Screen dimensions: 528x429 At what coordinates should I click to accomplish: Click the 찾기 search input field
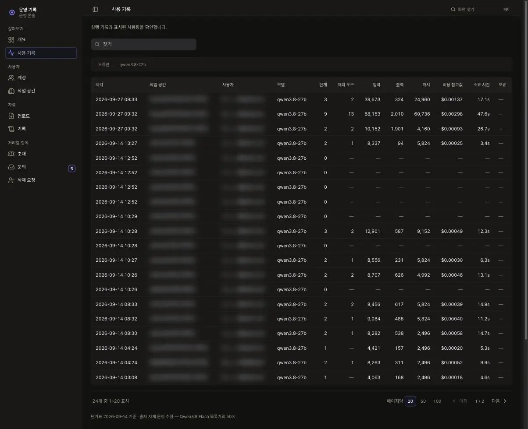click(144, 44)
